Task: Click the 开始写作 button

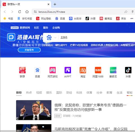Action: (x=29, y=50)
